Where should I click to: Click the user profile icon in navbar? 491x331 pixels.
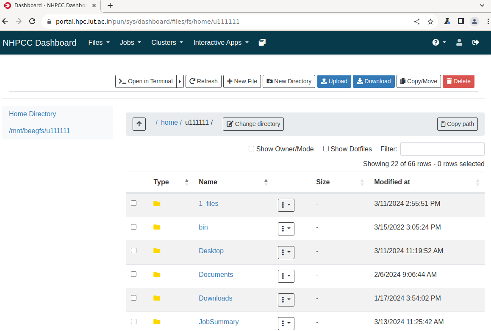point(459,43)
